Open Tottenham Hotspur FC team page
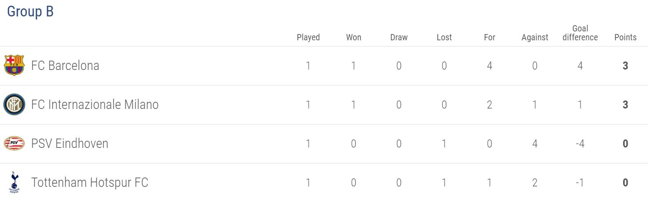This screenshot has width=649, height=205. pos(90,182)
